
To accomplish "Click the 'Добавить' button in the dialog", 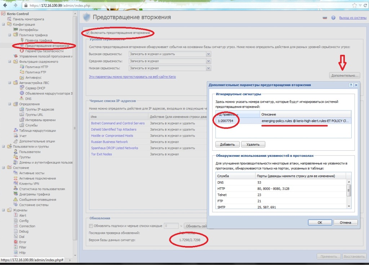I will coord(227,144).
